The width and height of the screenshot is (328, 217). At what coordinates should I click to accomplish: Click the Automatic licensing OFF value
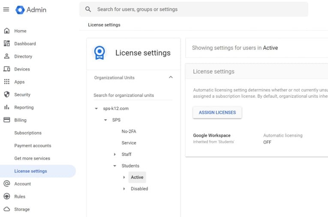(x=267, y=142)
